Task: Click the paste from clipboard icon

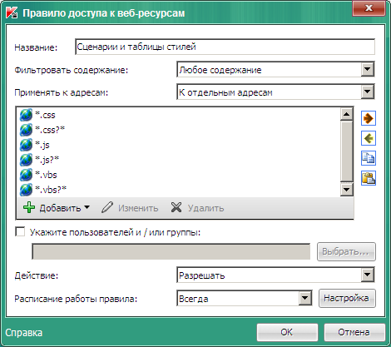Action: click(369, 178)
